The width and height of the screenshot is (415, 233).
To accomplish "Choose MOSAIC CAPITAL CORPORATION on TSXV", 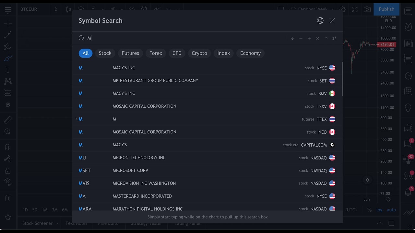I will pyautogui.click(x=207, y=106).
